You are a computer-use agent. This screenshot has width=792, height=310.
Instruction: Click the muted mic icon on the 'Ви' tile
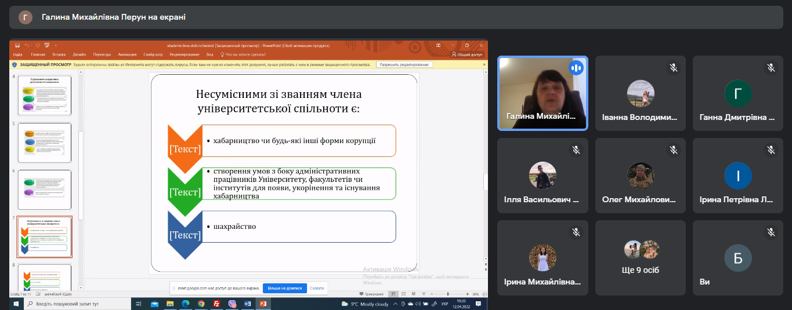point(771,232)
